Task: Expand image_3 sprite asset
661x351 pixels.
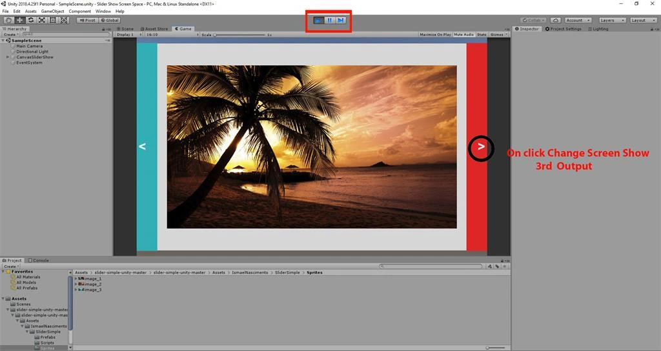Action: pos(76,290)
